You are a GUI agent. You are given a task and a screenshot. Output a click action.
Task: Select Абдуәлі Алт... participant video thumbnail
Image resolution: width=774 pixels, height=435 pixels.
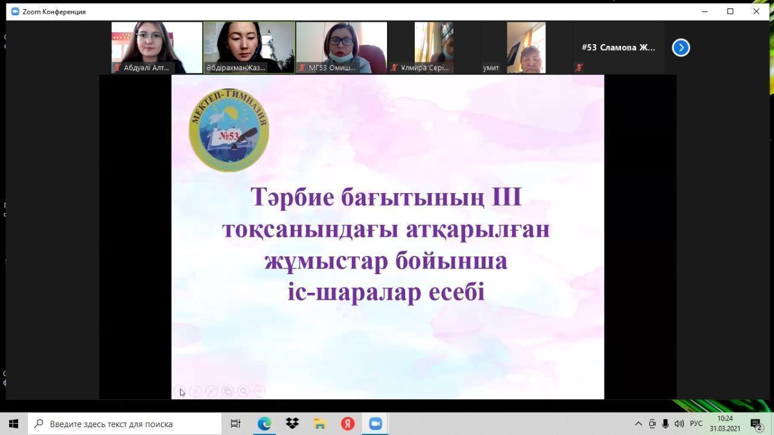157,48
